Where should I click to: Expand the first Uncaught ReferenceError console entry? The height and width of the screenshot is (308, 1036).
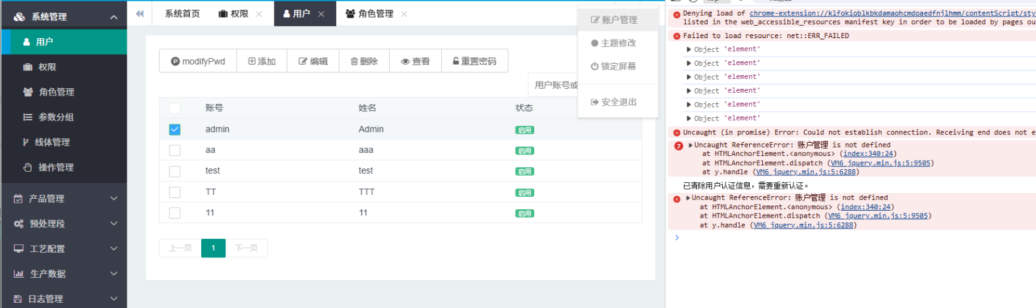coord(690,145)
